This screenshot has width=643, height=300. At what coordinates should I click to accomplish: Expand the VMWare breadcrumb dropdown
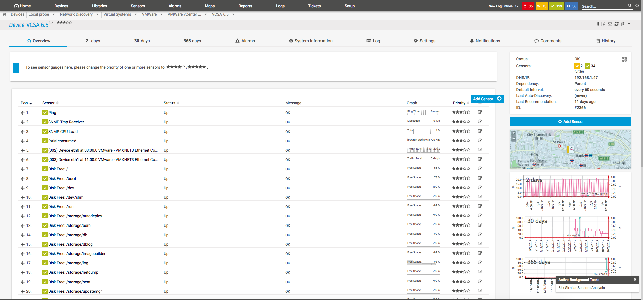(161, 14)
